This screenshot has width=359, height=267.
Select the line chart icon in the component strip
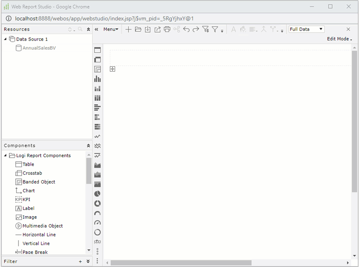tap(97, 136)
